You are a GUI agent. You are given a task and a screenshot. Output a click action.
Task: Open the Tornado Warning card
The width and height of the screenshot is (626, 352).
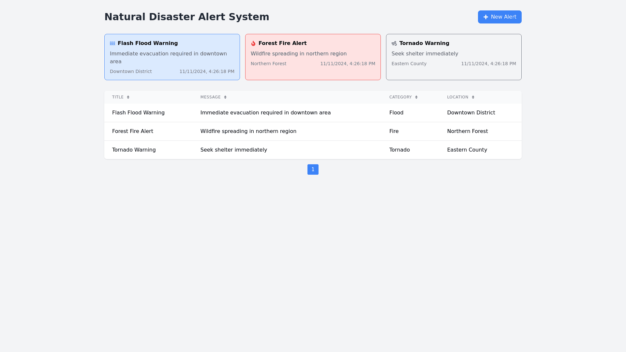454,57
